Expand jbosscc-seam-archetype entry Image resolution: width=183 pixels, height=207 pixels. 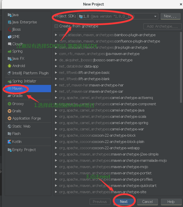[x=56, y=60]
